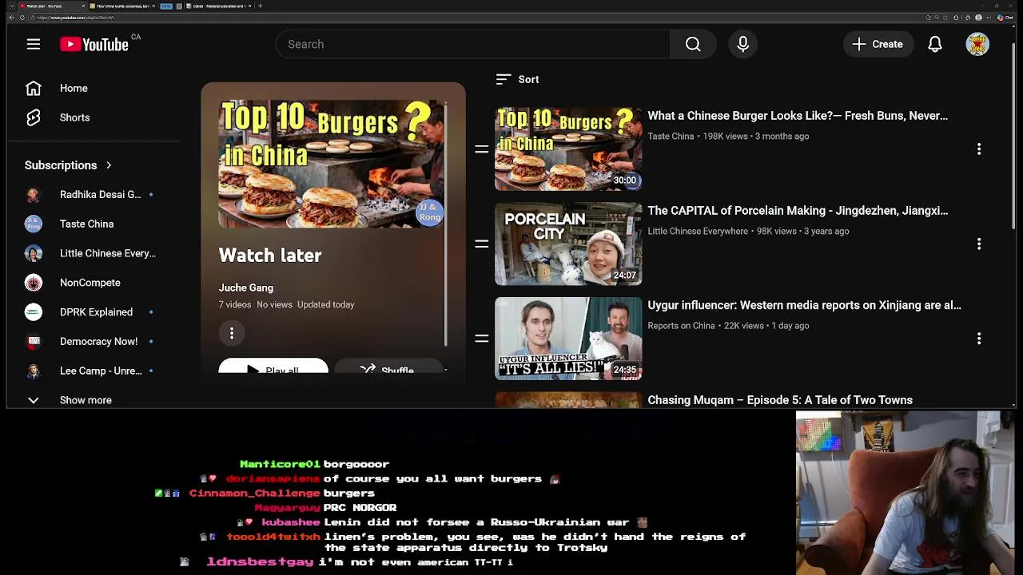Click Play all button
This screenshot has height=575, width=1023.
pyautogui.click(x=273, y=367)
